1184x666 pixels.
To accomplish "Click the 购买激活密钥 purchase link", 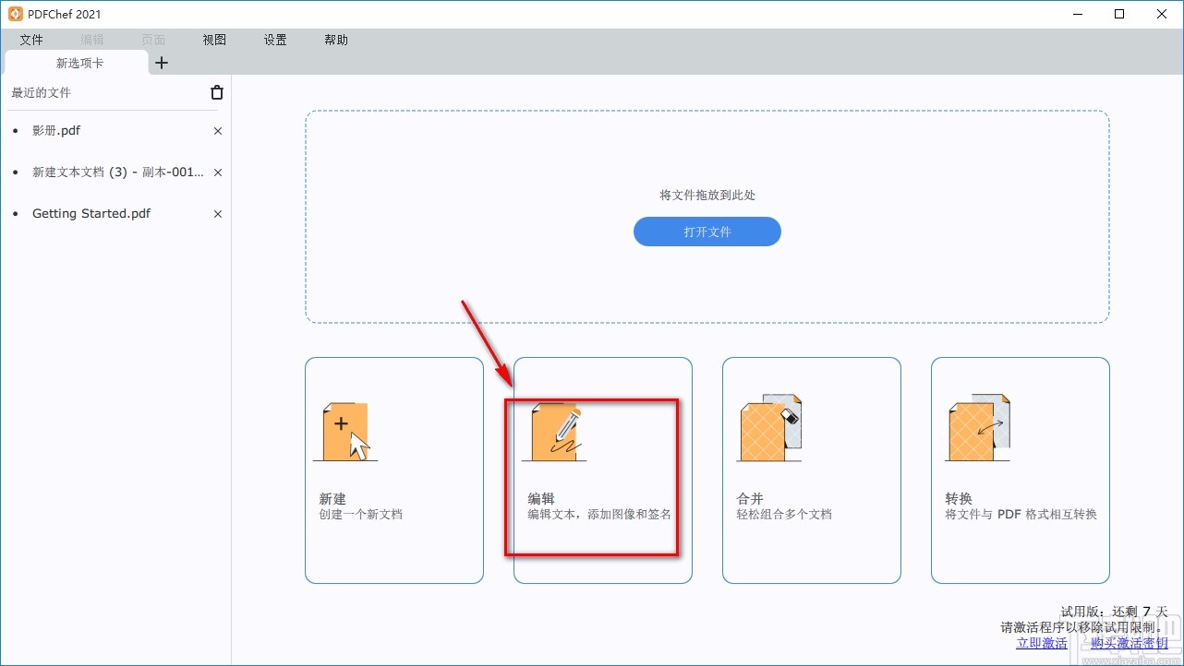I will 1130,643.
